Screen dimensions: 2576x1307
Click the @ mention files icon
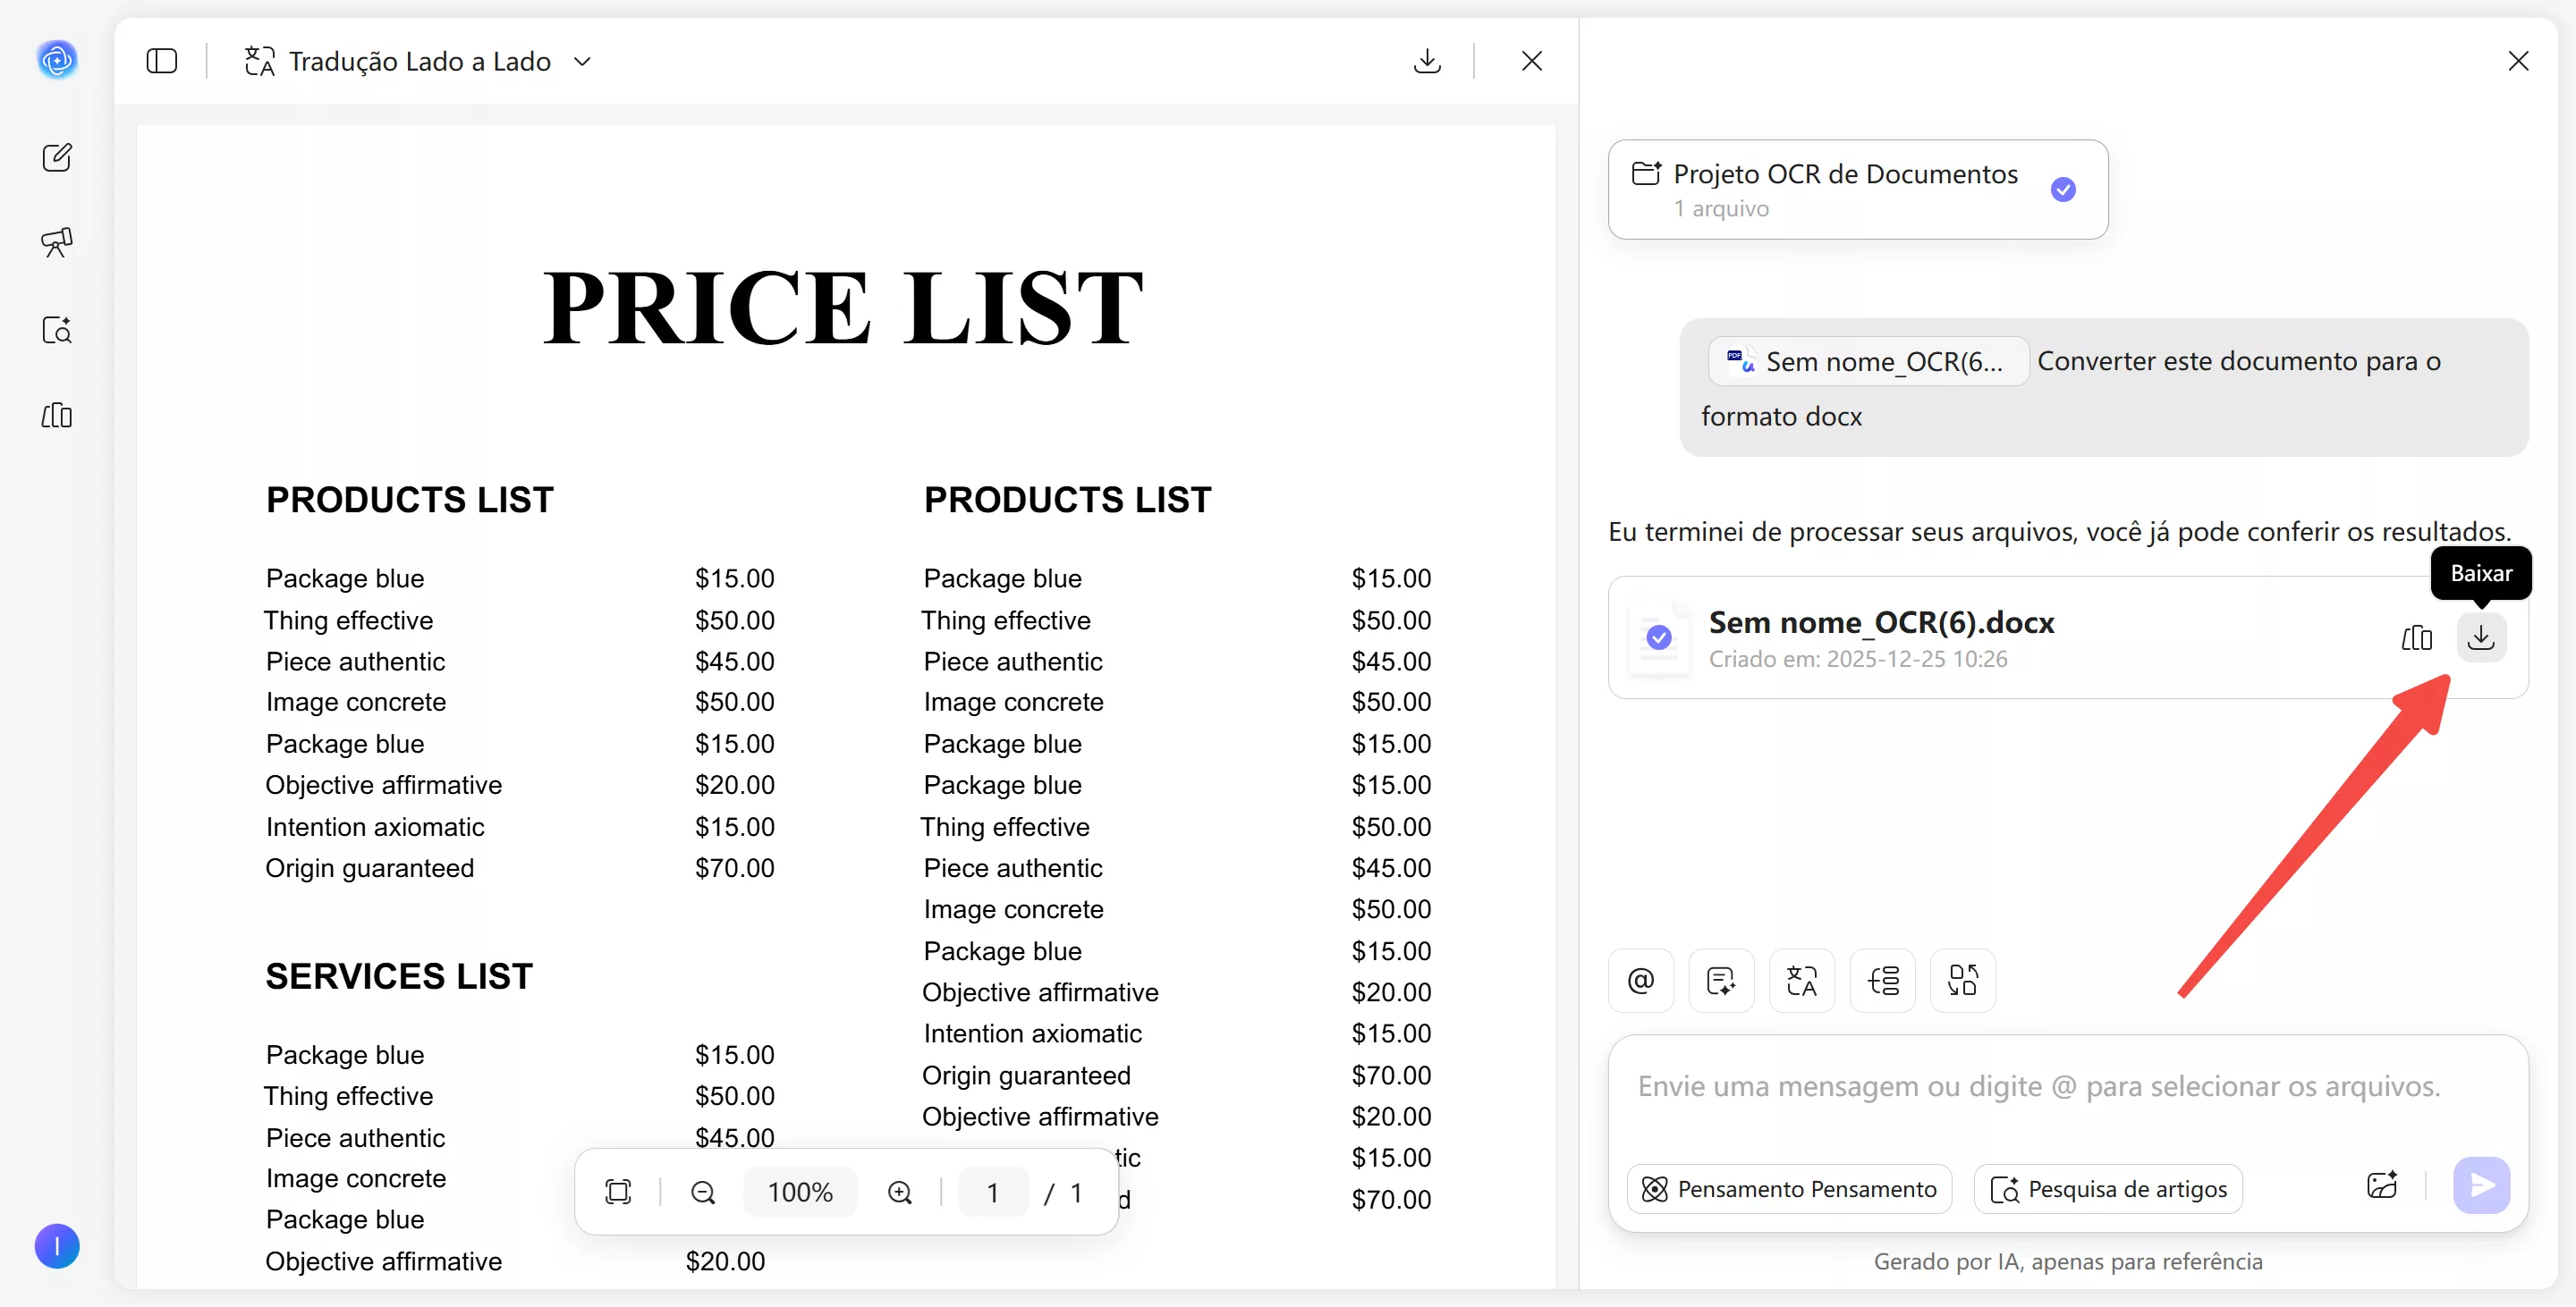coord(1640,980)
